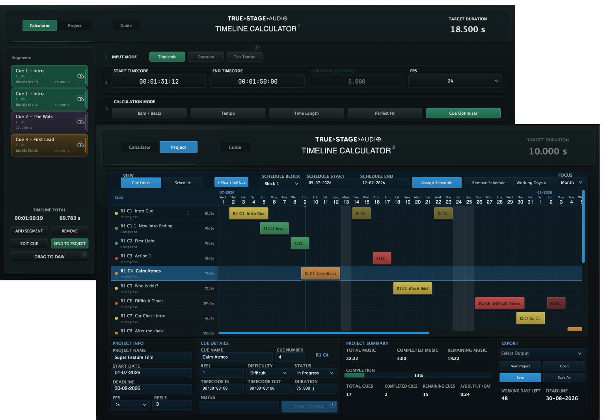Click REMOVE segment button
The image size is (602, 420).
coord(70,231)
